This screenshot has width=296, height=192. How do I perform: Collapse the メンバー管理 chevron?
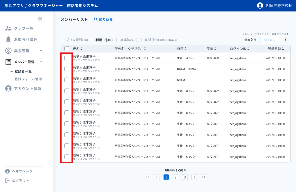41,62
